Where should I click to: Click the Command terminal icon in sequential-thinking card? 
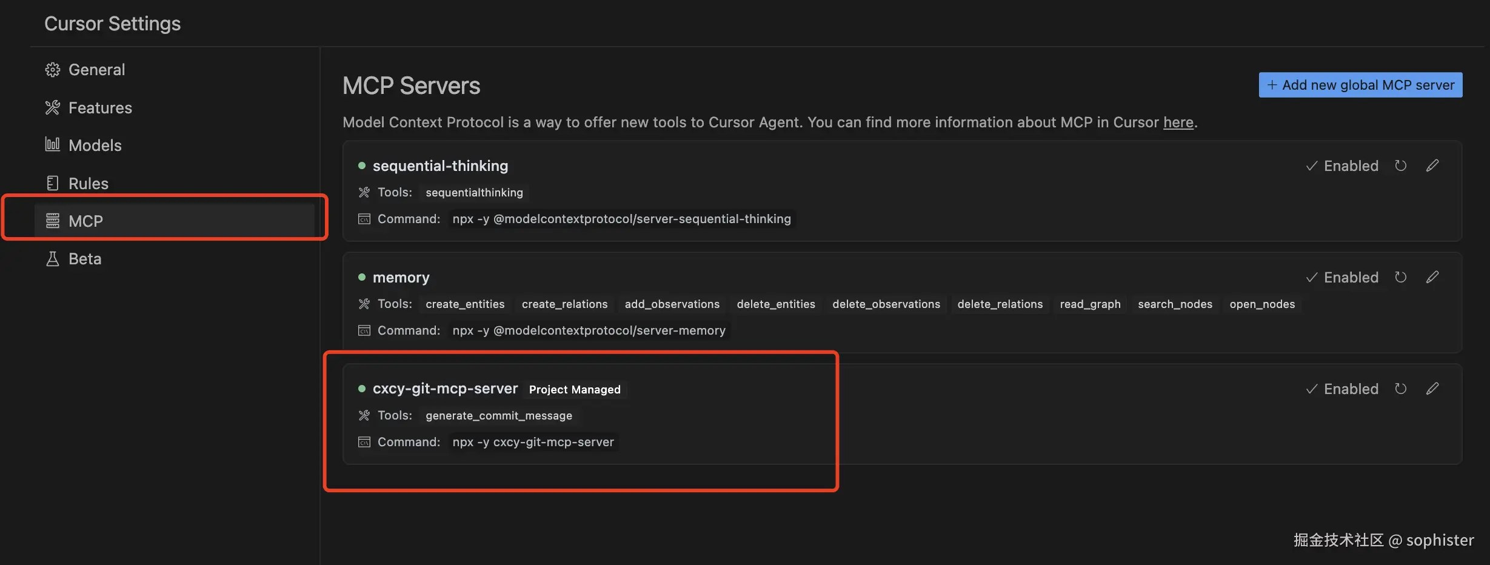[x=364, y=219]
